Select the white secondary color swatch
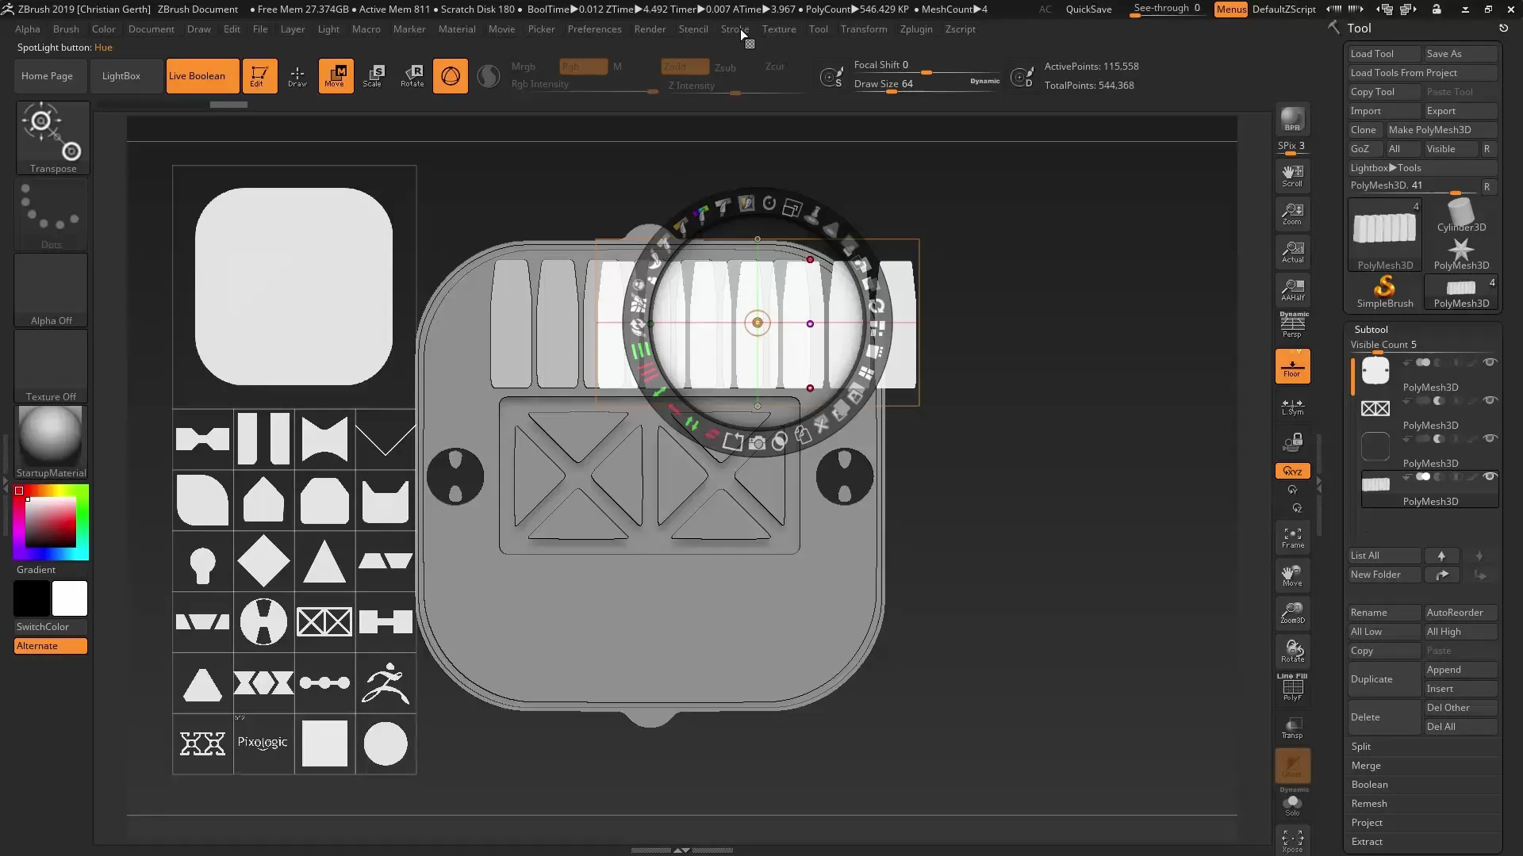This screenshot has height=856, width=1523. [x=70, y=598]
